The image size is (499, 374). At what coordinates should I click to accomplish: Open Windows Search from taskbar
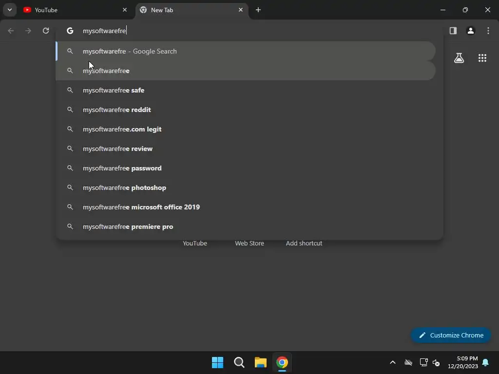point(239,362)
